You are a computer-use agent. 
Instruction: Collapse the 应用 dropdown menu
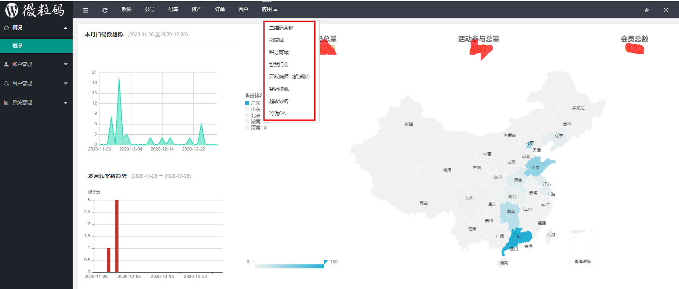pos(269,10)
